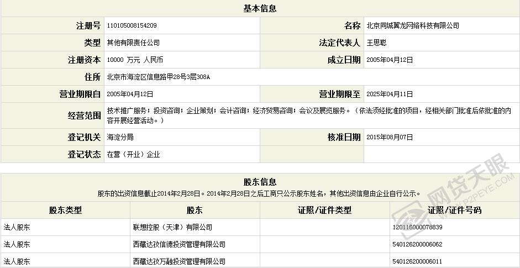
Task: Select company name 北京同城翼龙网络科技有限公司
Action: pos(413,25)
